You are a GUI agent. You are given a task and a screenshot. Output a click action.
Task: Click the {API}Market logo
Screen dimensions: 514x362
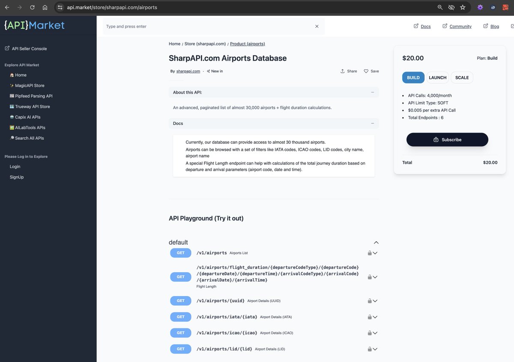(34, 25)
